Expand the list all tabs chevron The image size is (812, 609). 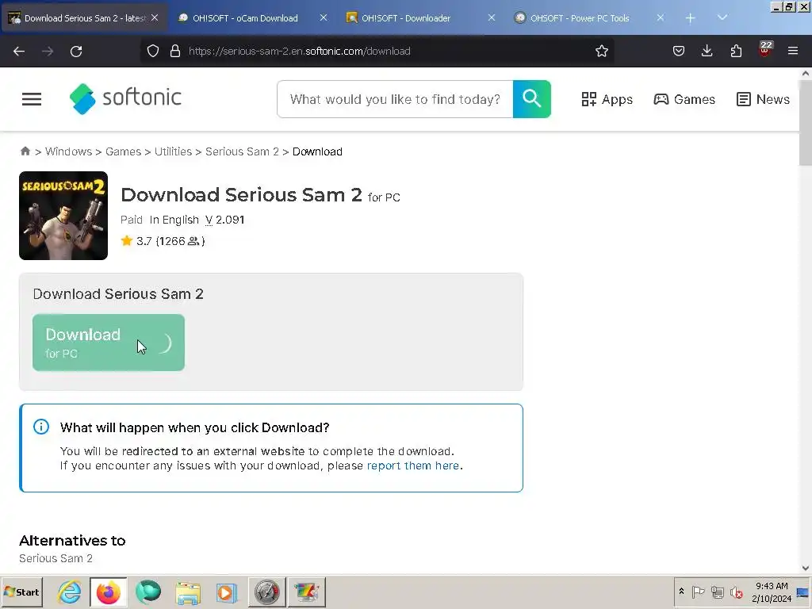point(722,17)
